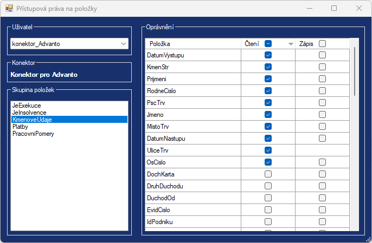Maximize the Přístupová práva na položky window
The image size is (372, 243).
(x=334, y=9)
